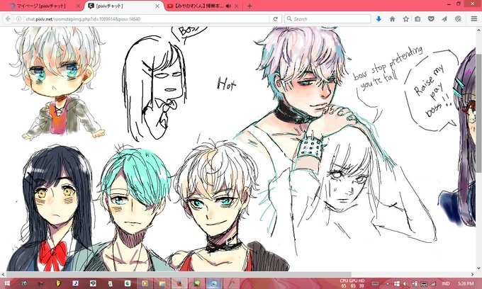482x289 pixels.
Task: Open the green chat bubbles taskbar app
Action: [197, 283]
